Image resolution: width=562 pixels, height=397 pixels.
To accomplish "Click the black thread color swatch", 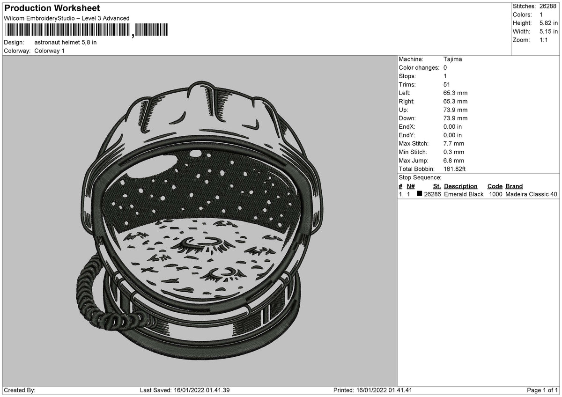I will tap(419, 194).
